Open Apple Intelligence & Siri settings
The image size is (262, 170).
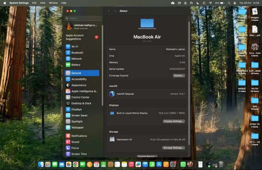coord(82,91)
